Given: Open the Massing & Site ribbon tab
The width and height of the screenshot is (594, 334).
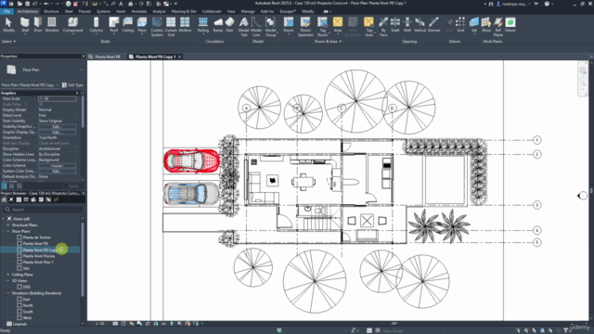Looking at the screenshot, I should (x=184, y=11).
